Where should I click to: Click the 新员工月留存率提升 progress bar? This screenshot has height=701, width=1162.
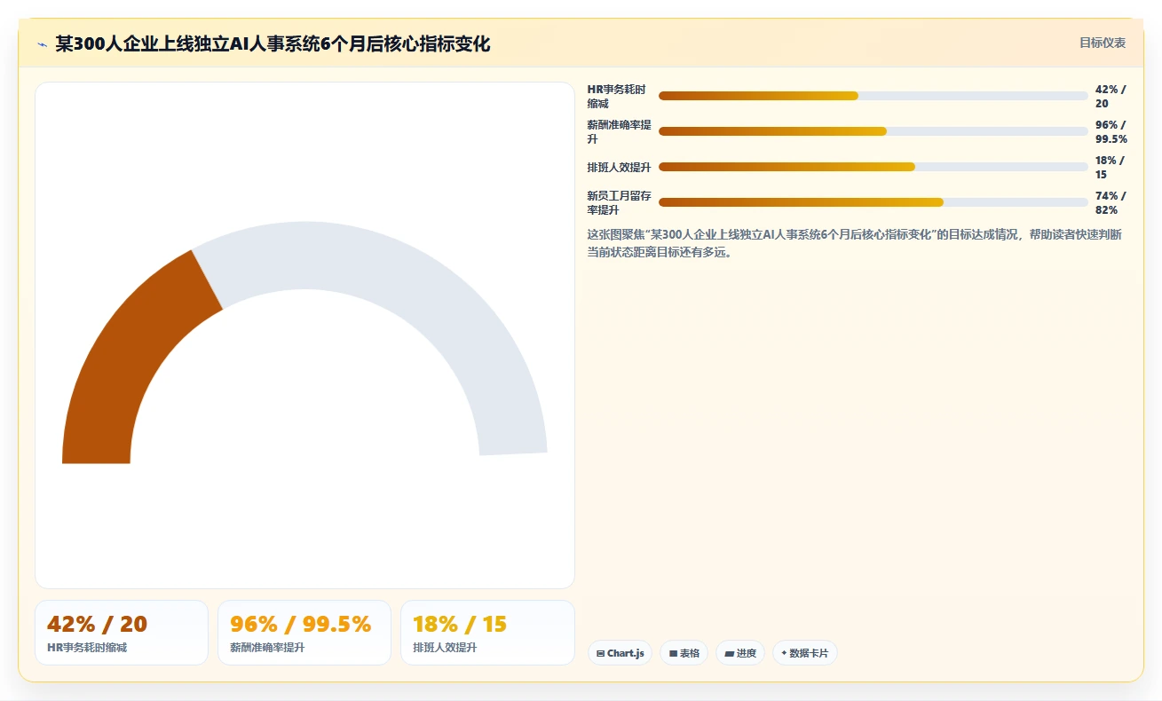(x=873, y=202)
